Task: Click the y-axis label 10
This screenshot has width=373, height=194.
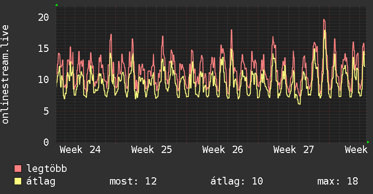Action: pyautogui.click(x=43, y=80)
